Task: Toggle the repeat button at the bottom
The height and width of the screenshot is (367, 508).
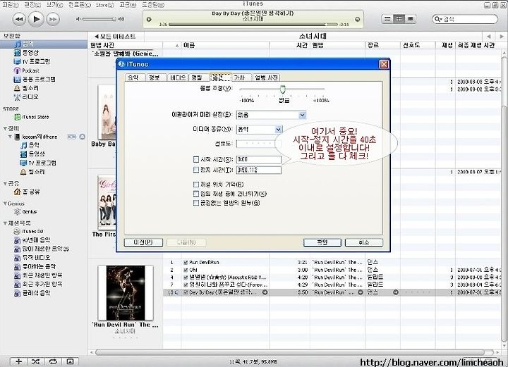Action: [53, 361]
